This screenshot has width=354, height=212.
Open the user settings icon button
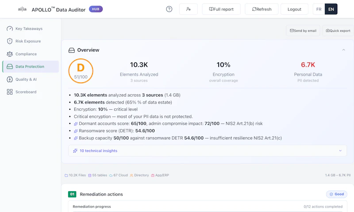click(x=189, y=9)
